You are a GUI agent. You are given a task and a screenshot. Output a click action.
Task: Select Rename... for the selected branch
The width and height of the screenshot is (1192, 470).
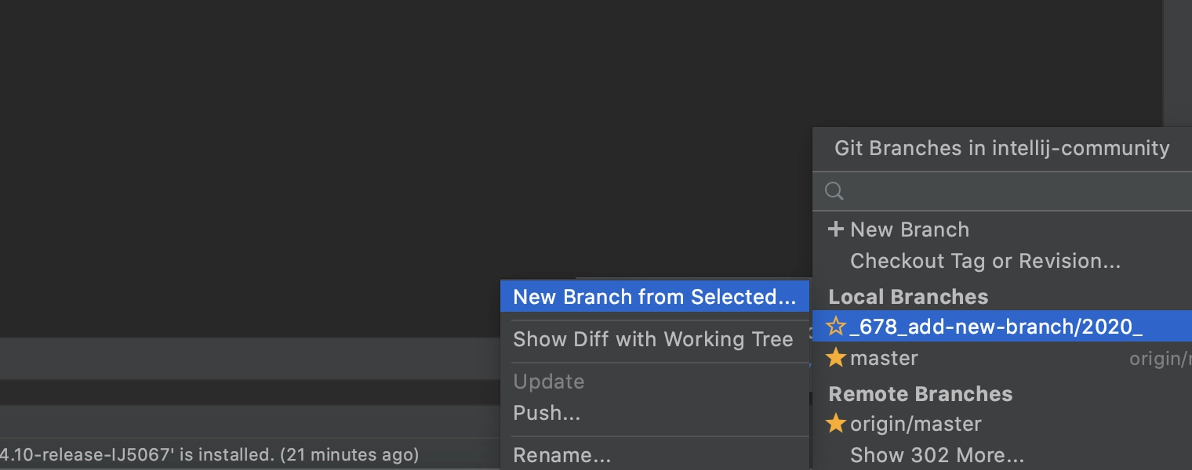(655, 455)
